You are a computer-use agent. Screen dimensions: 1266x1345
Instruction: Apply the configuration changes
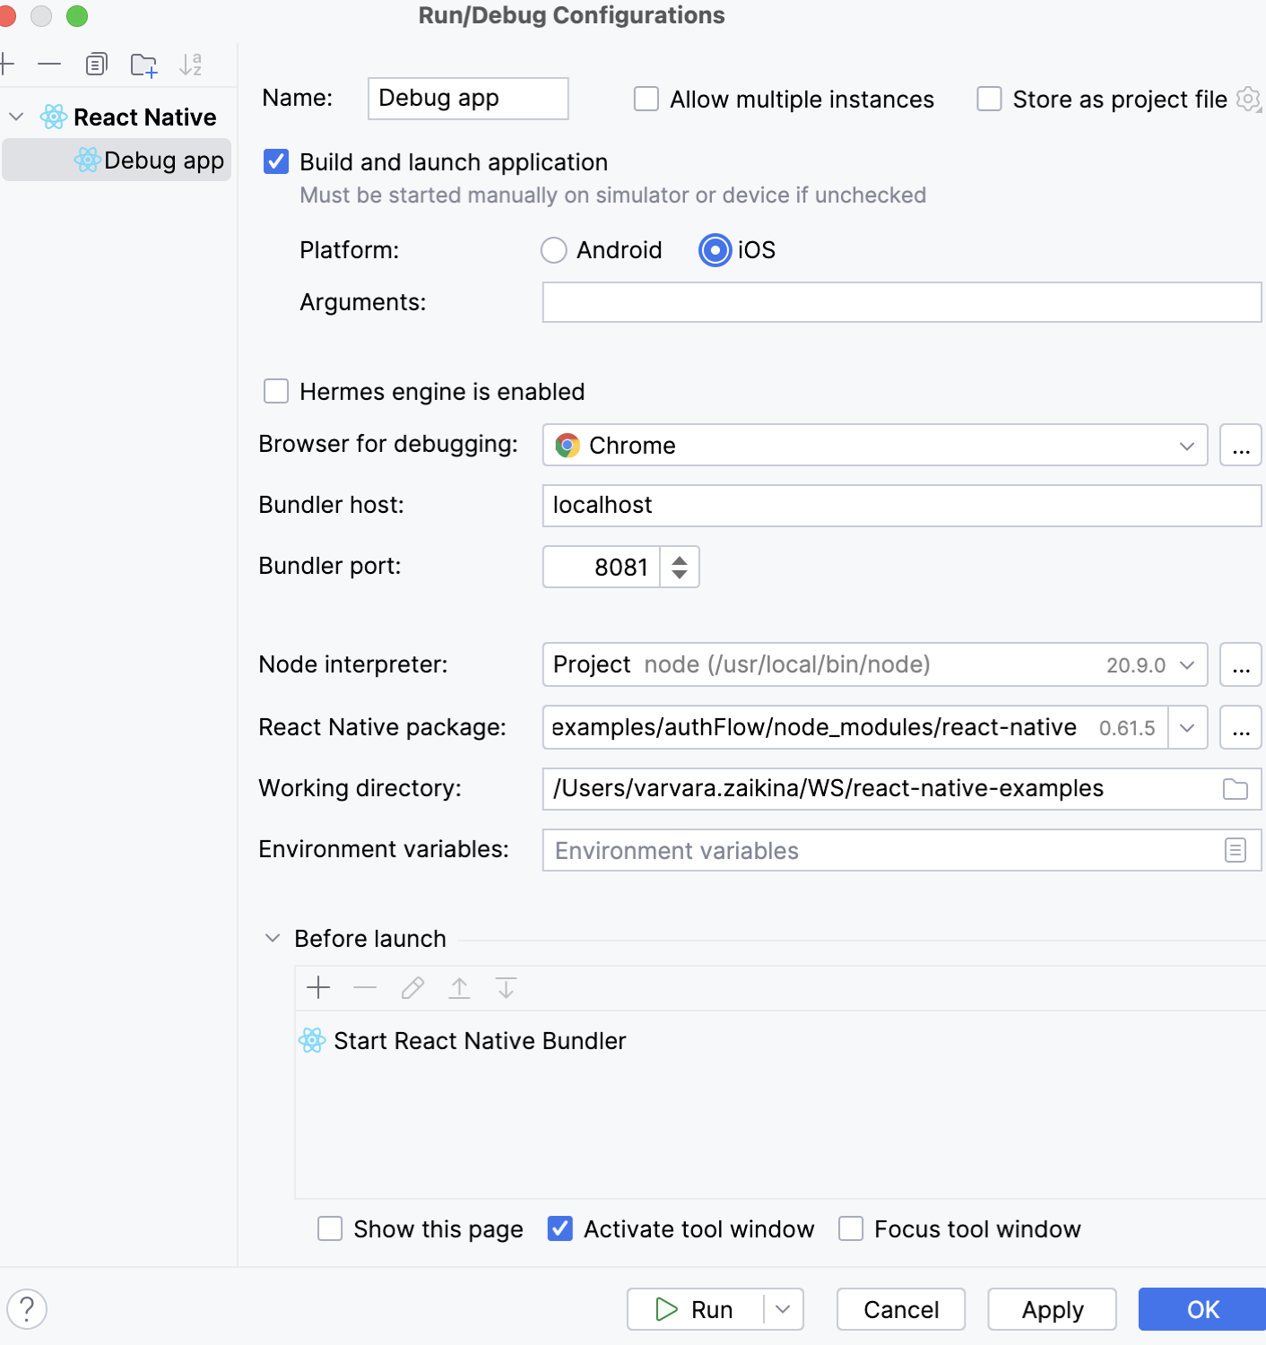pos(1052,1309)
